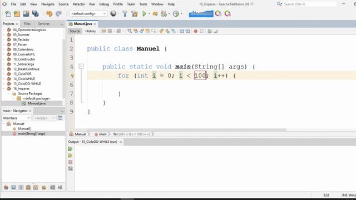The height and width of the screenshot is (200, 356).
Task: Click the memory usage garbage collection bar
Action: coord(201,13)
